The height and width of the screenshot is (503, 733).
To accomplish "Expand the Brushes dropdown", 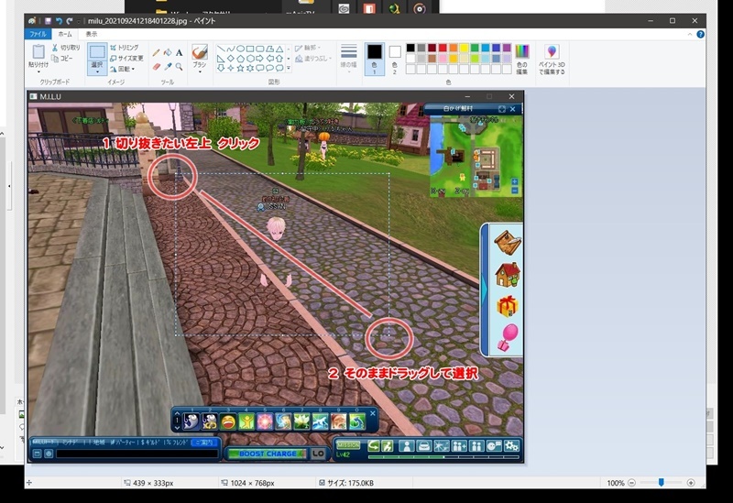I will tap(200, 71).
